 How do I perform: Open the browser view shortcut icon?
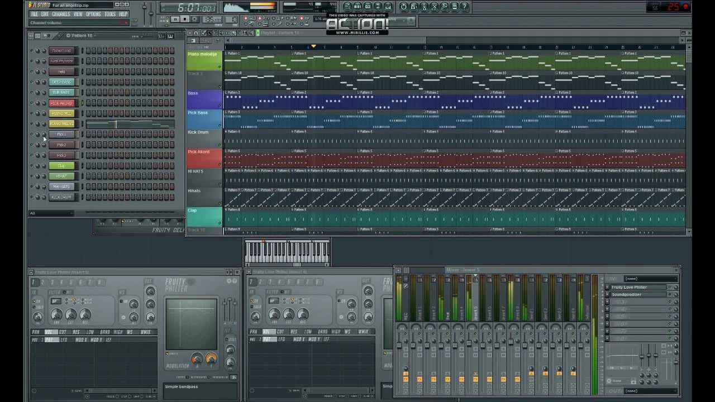coord(378,6)
